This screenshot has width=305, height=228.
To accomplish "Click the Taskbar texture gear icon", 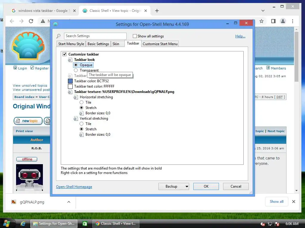I will tap(70, 92).
